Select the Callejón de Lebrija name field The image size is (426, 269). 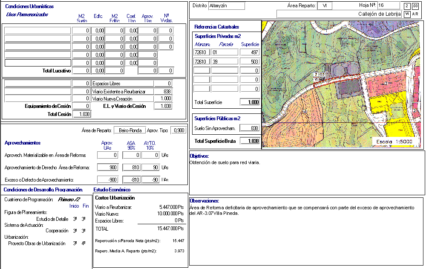pyautogui.click(x=339, y=14)
